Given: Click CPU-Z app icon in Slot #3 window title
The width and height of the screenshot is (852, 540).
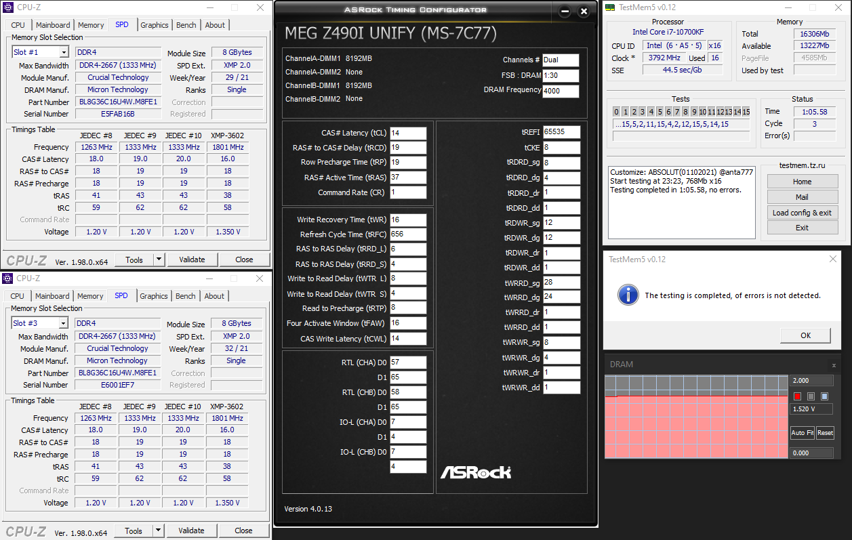Looking at the screenshot, I should [x=7, y=278].
